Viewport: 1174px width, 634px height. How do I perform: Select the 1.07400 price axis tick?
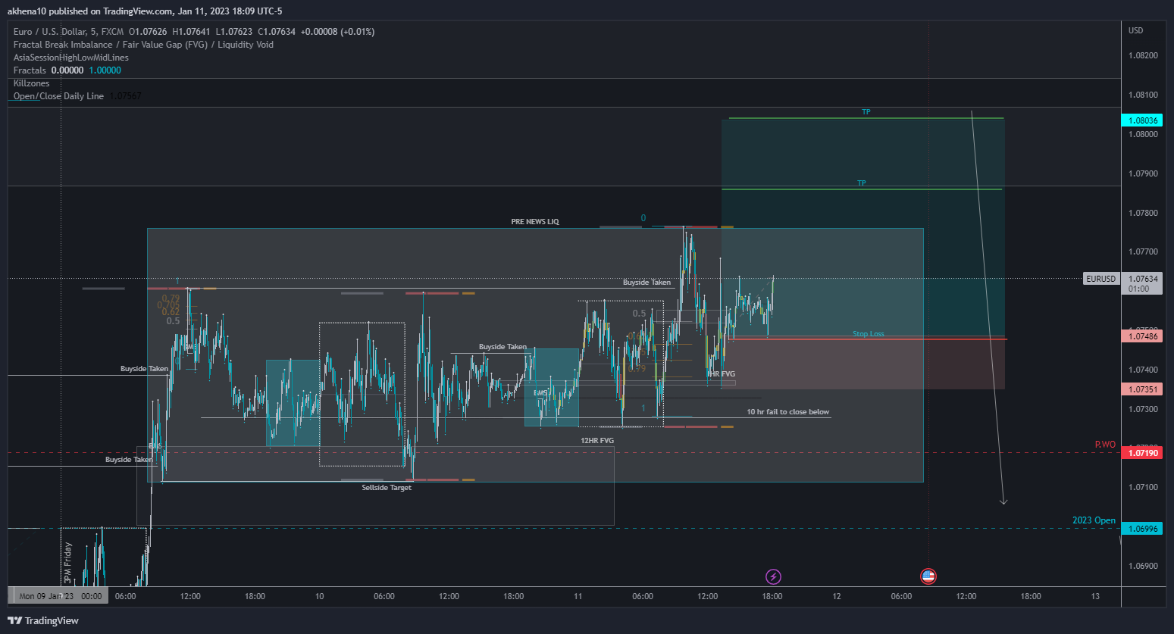click(x=1143, y=370)
